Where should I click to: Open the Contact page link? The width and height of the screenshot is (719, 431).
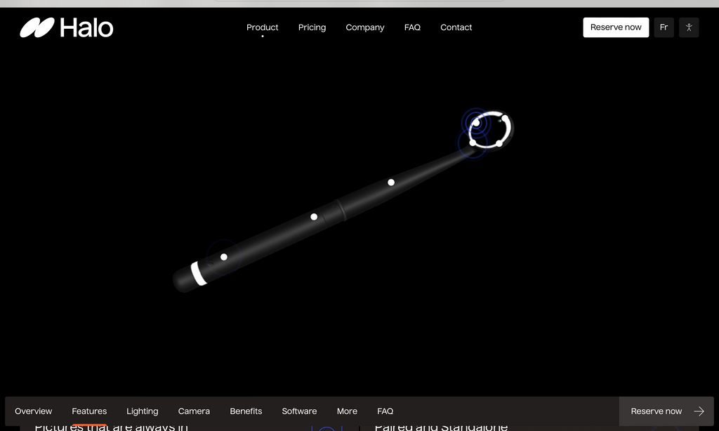coord(456,27)
